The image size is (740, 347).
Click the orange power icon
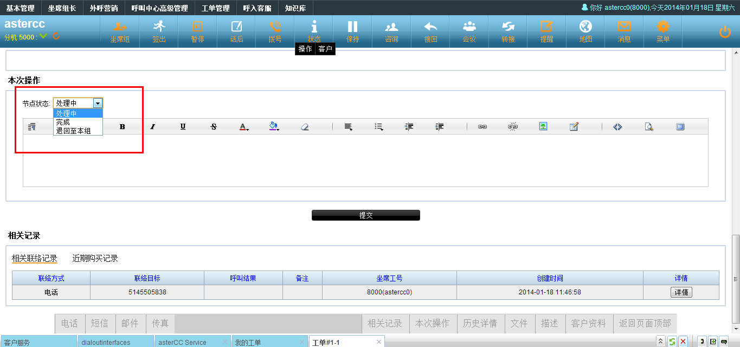725,32
